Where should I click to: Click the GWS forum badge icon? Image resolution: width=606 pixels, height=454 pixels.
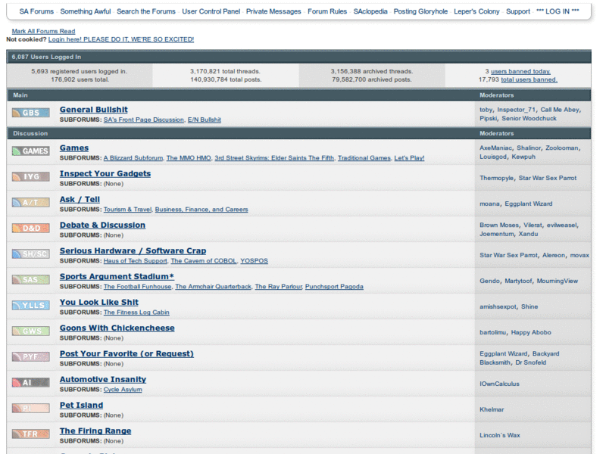pos(30,331)
